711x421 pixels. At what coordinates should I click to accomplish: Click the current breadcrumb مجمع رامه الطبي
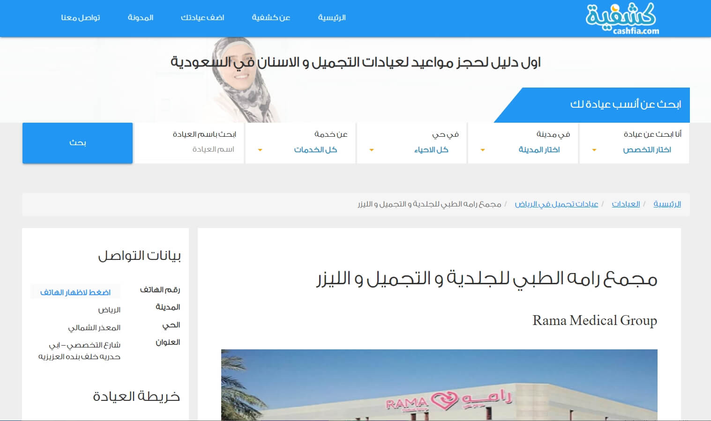(429, 204)
